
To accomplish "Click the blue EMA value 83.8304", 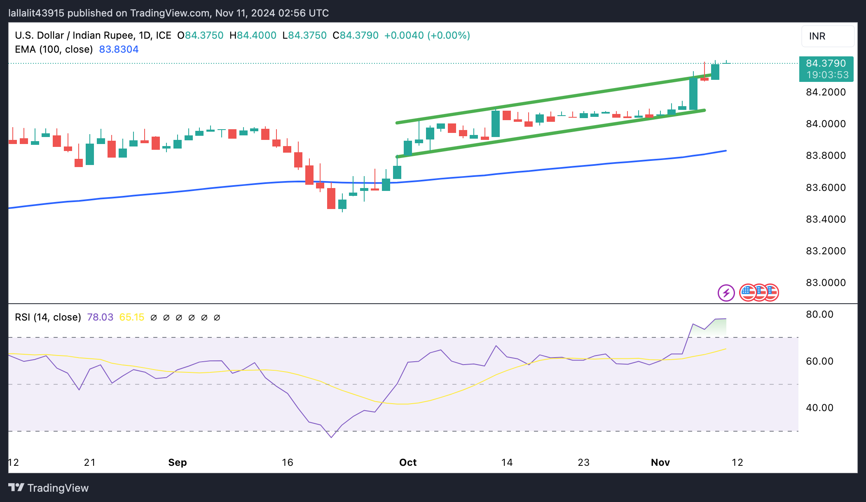I will (x=119, y=49).
